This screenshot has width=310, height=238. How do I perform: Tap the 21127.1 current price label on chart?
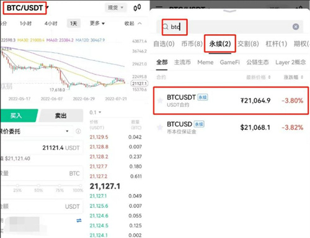pos(139,83)
